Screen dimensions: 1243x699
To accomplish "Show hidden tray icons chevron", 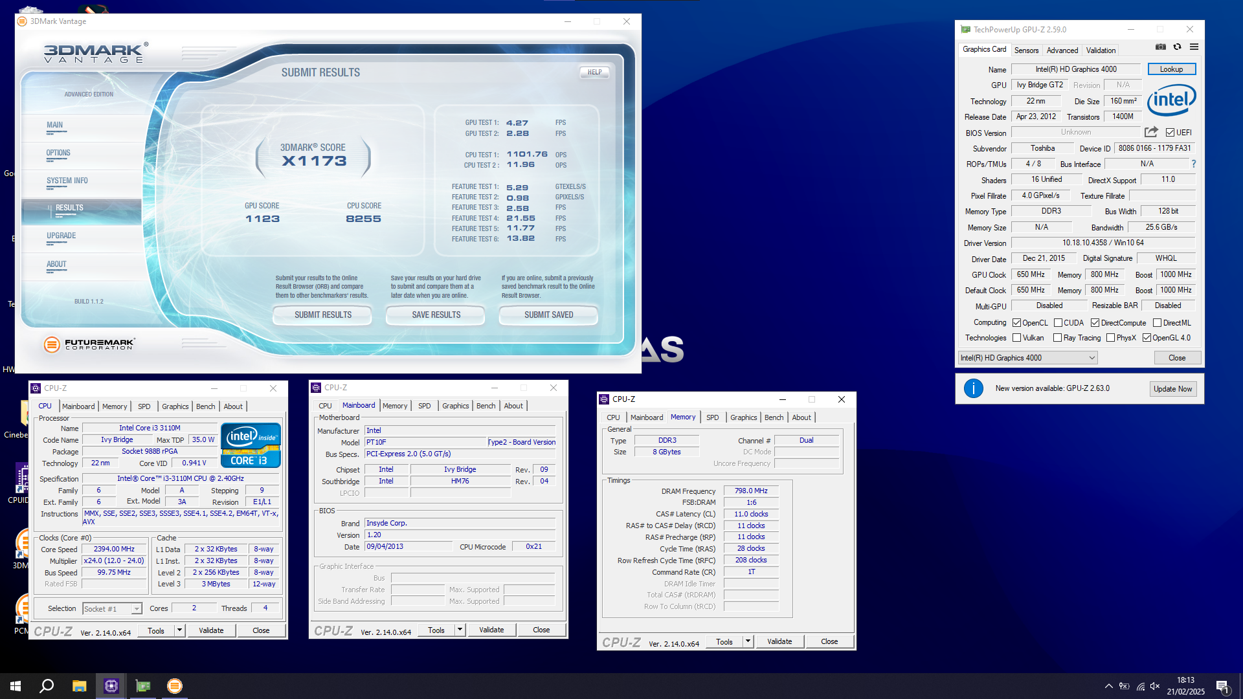I will [1109, 686].
